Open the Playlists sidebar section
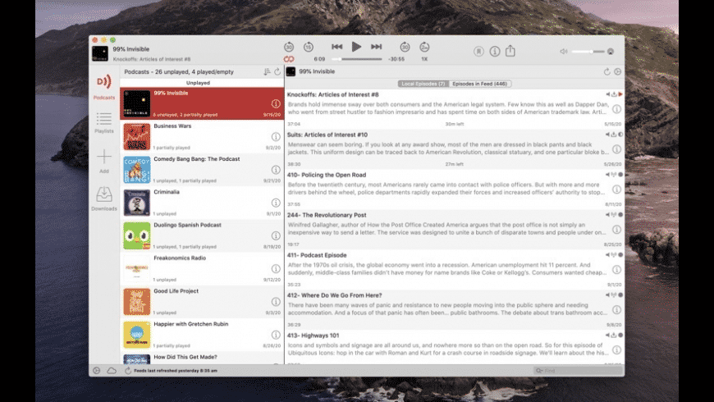This screenshot has height=402, width=714. [x=104, y=122]
